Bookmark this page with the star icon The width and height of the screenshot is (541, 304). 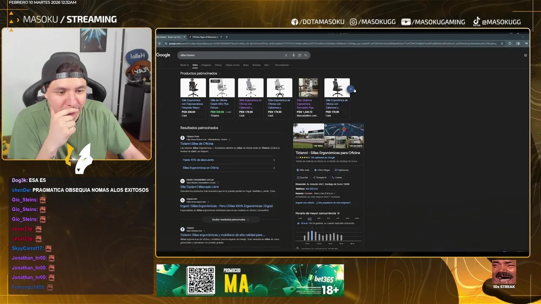coord(502,43)
